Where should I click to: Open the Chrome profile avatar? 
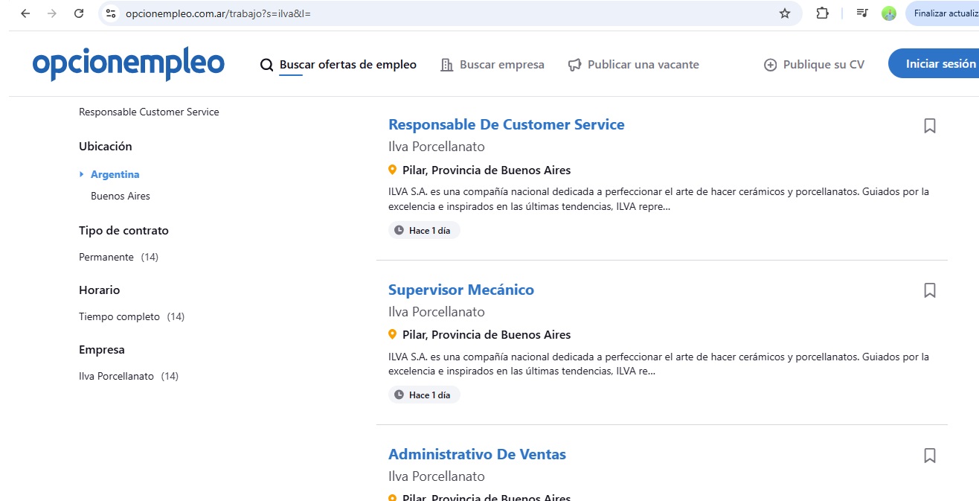[889, 13]
